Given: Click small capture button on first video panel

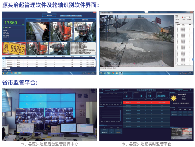Looking at the screenshot, I should [x=29, y=40].
